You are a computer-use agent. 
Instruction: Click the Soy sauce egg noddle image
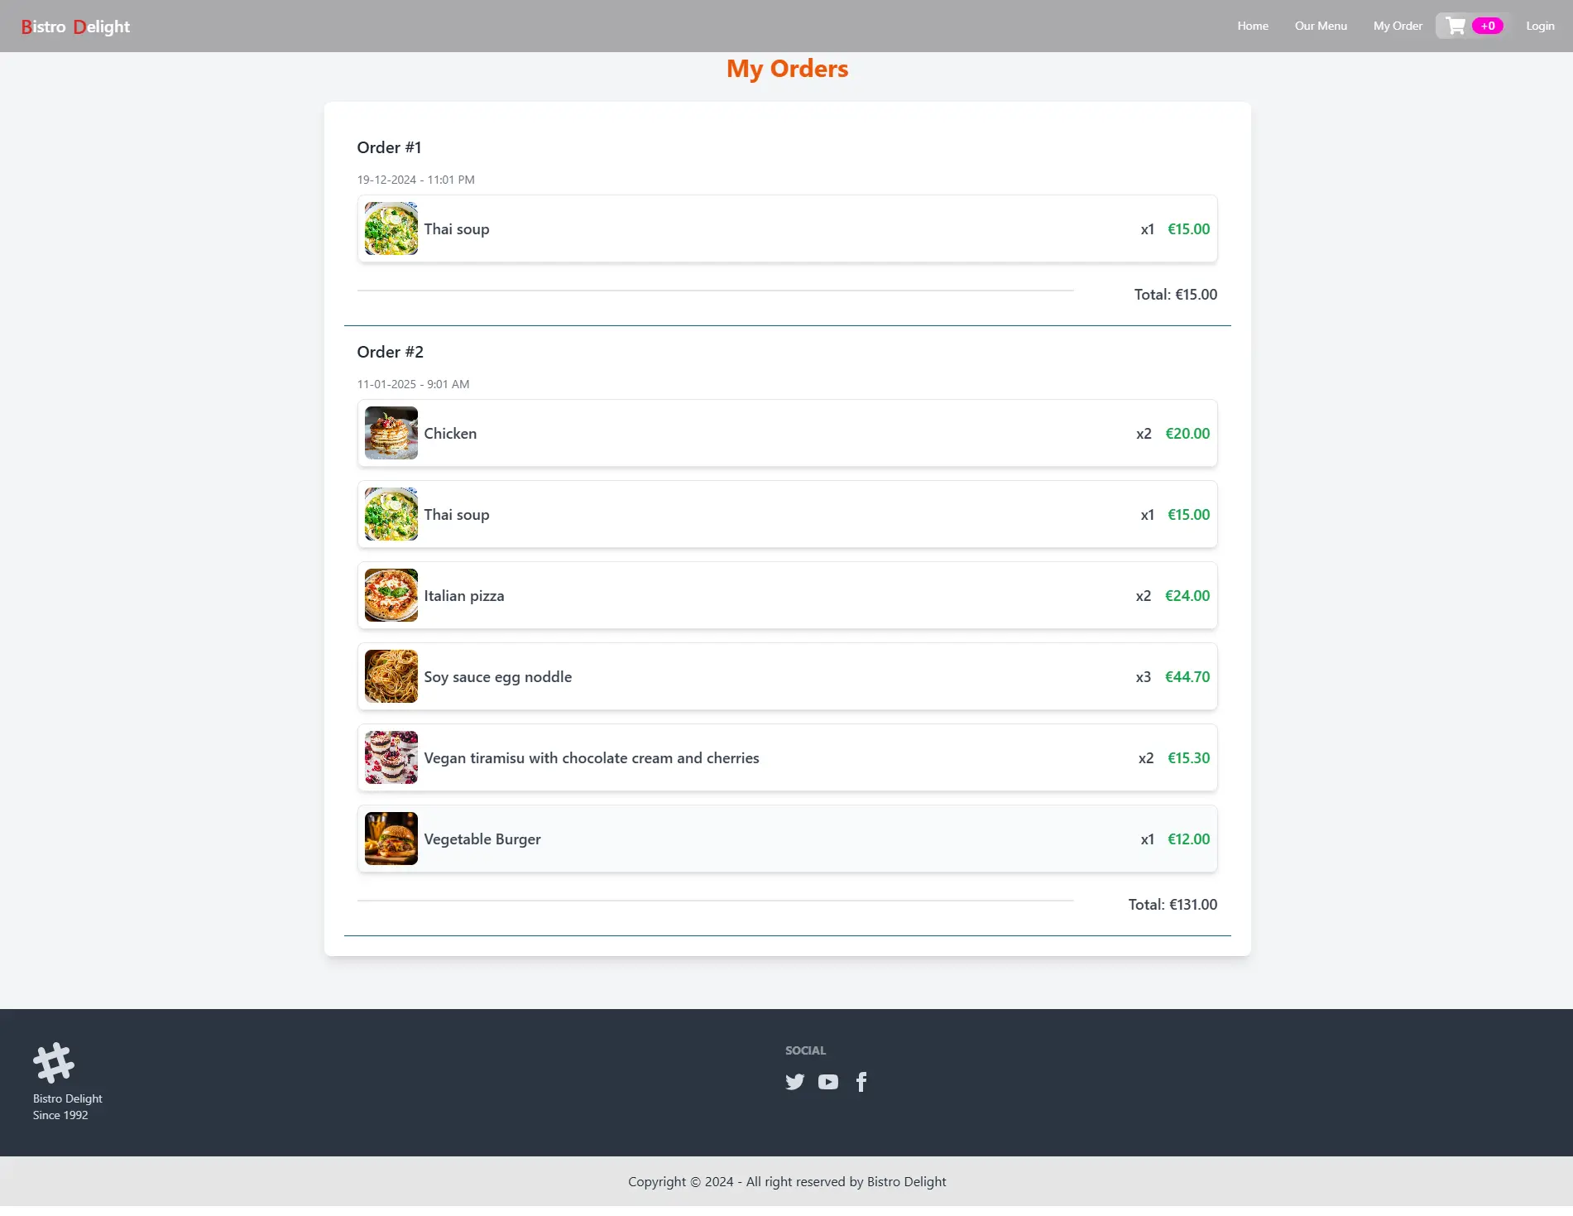pyautogui.click(x=391, y=676)
